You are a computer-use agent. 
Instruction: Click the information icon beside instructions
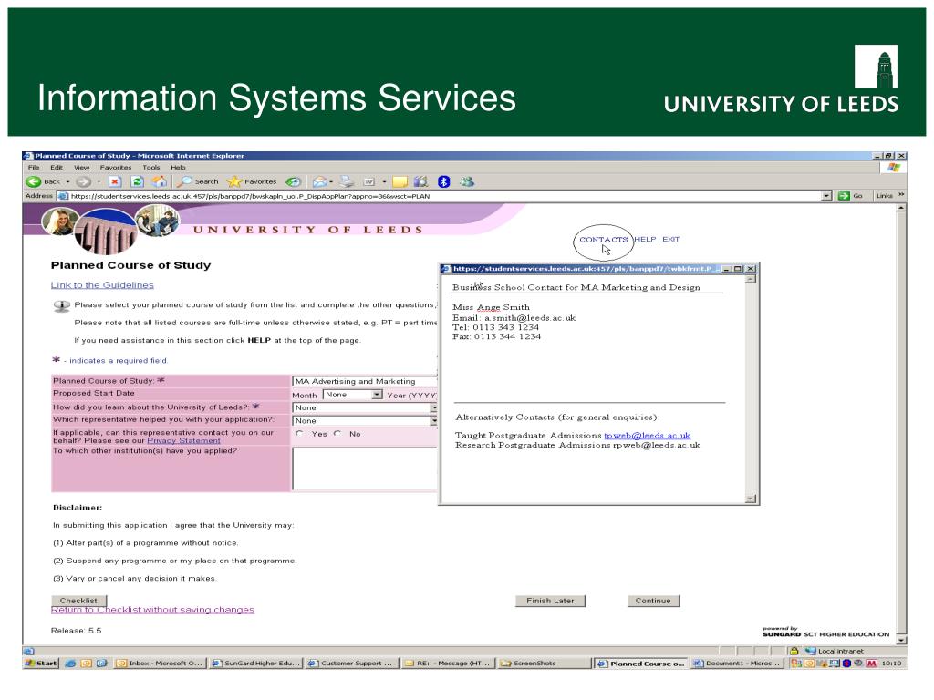61,306
